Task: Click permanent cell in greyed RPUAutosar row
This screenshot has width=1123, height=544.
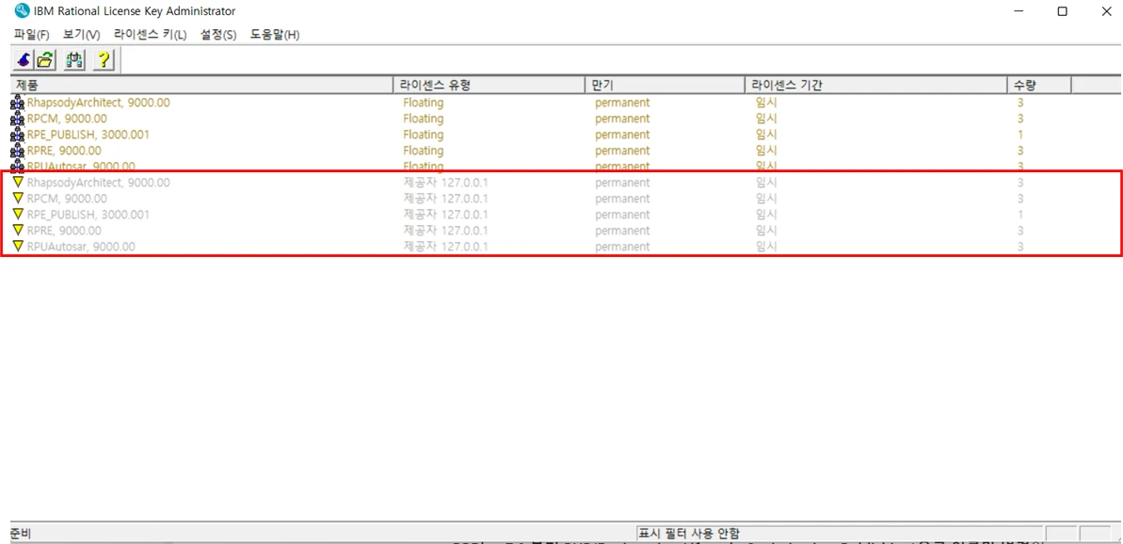Action: click(622, 247)
